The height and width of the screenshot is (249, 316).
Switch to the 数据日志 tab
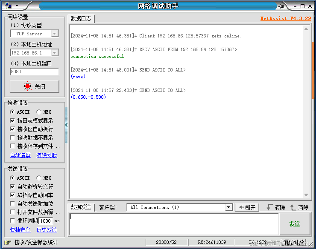(81, 18)
